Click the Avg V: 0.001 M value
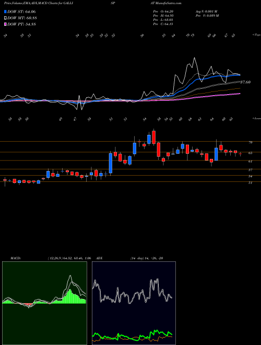The image size is (261, 345). (x=206, y=11)
